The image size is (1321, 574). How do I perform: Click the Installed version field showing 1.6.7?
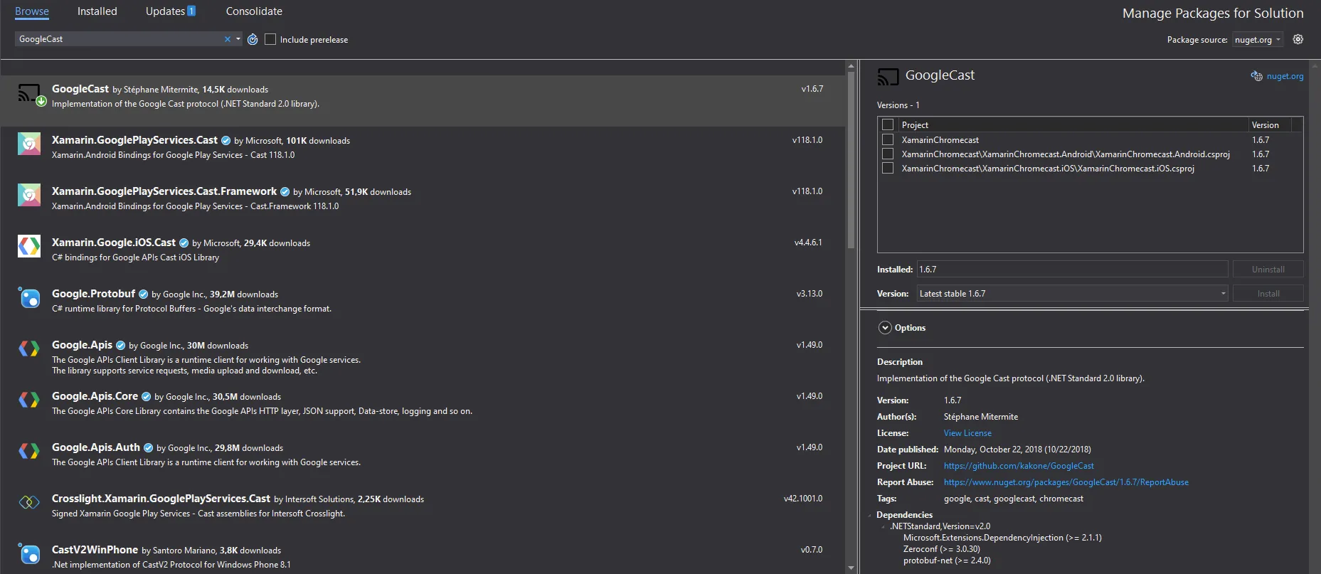(x=1073, y=270)
